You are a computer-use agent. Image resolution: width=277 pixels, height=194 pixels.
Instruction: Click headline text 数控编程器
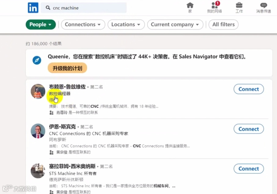[60, 93]
